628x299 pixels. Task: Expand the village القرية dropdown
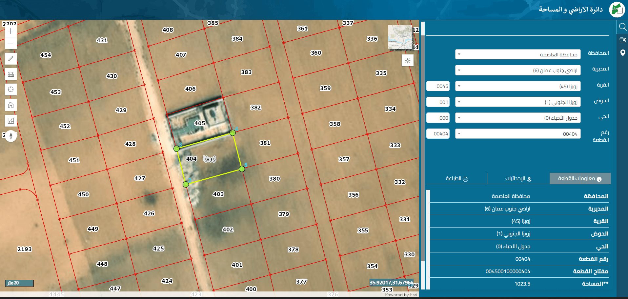518,86
